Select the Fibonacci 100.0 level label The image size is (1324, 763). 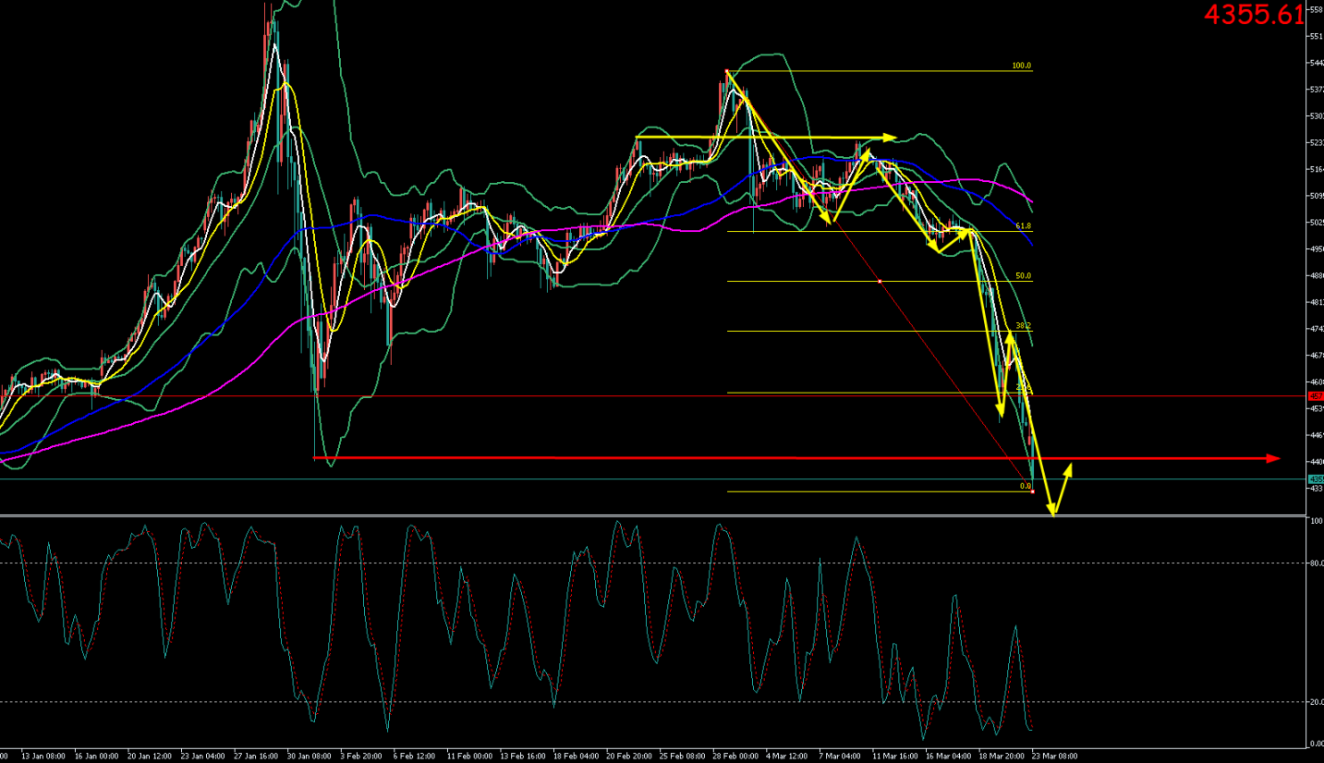point(1021,67)
